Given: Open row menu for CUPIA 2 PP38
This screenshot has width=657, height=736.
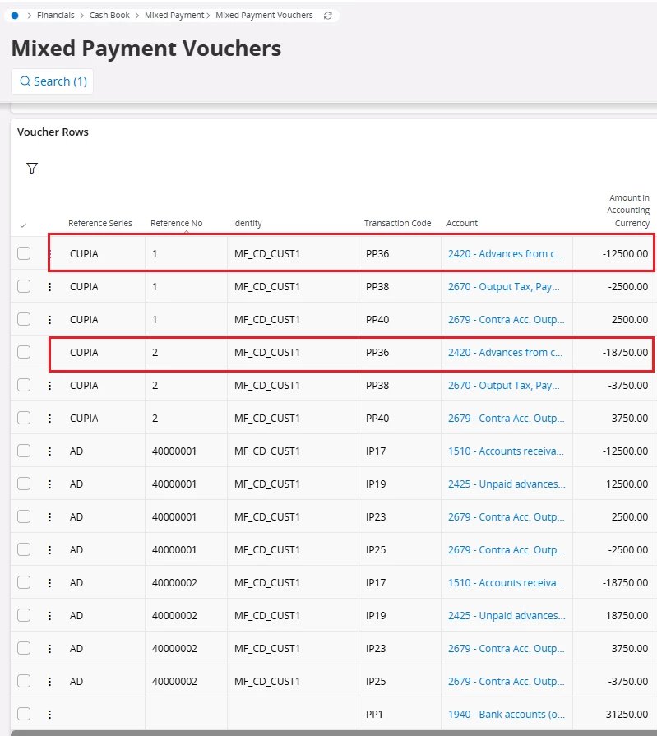Looking at the screenshot, I should pyautogui.click(x=49, y=386).
